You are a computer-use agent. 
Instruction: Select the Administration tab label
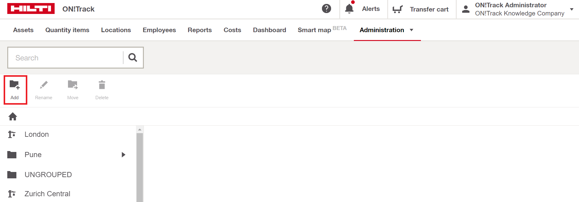382,30
